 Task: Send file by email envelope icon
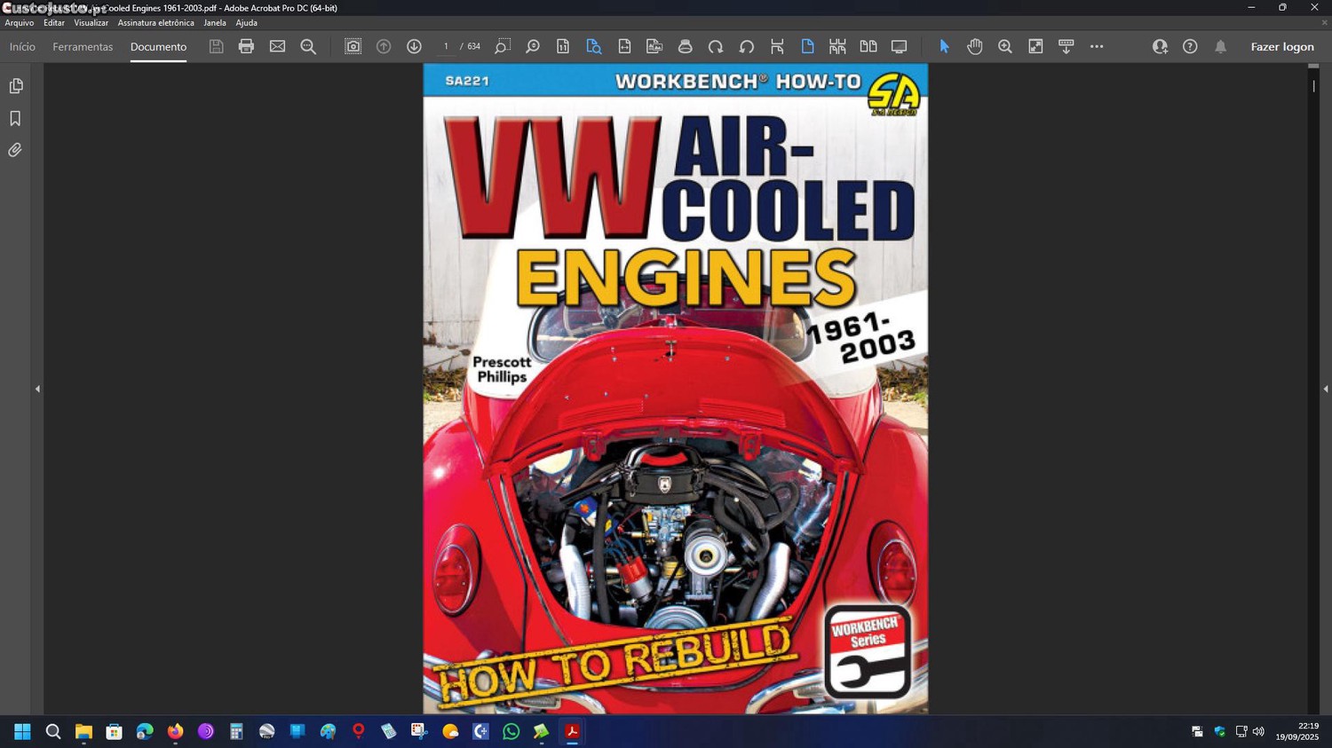277,46
